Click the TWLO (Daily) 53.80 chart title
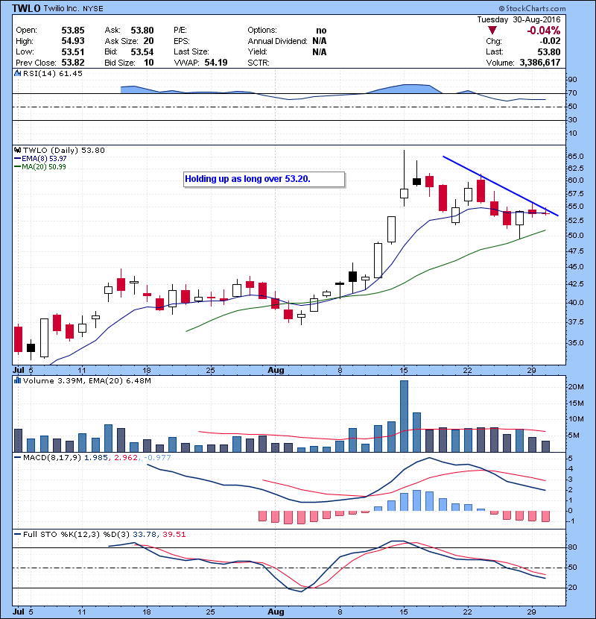The image size is (596, 619). tap(64, 151)
